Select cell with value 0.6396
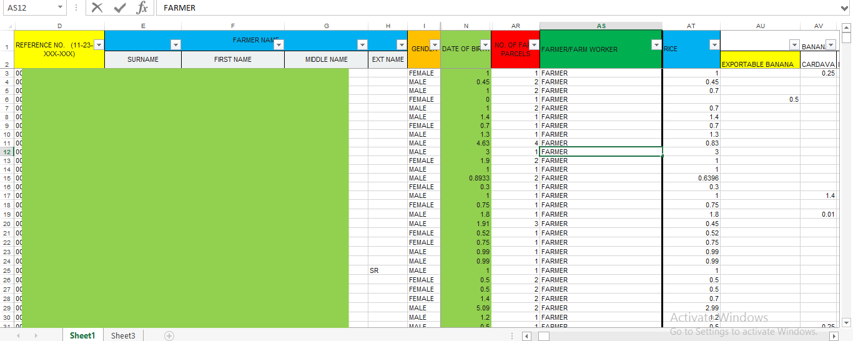Image resolution: width=853 pixels, height=341 pixels. pyautogui.click(x=691, y=178)
